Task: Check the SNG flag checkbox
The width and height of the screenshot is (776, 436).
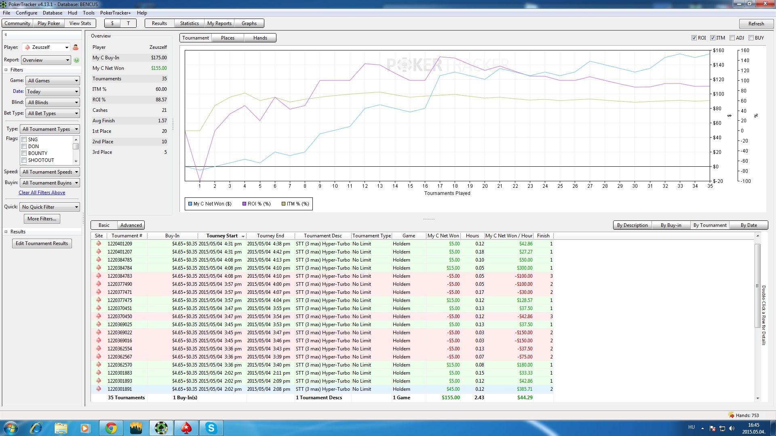Action: pos(24,140)
